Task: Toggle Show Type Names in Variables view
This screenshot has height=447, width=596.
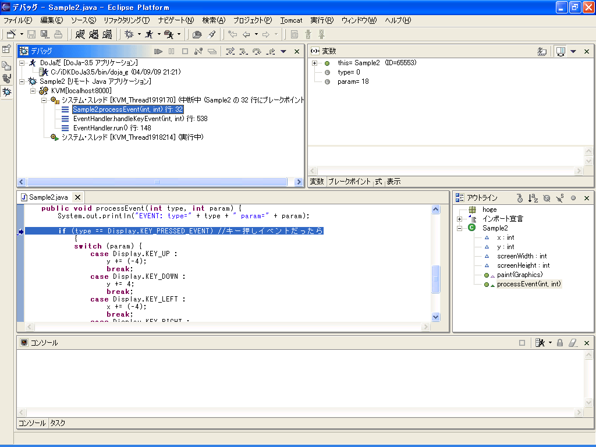Action: (542, 51)
